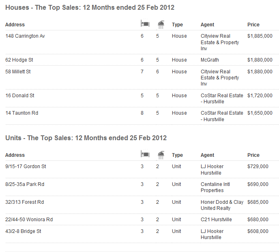Click the McGrath agent name
This screenshot has height=252, width=279.
[210, 60]
